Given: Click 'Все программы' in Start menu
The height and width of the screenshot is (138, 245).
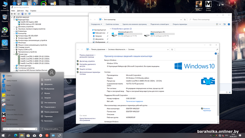Looking at the screenshot, I should [x=12, y=124].
